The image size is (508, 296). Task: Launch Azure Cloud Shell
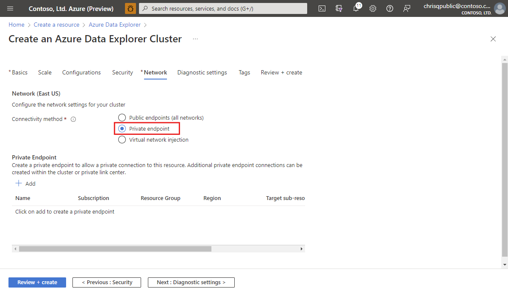coord(322,8)
